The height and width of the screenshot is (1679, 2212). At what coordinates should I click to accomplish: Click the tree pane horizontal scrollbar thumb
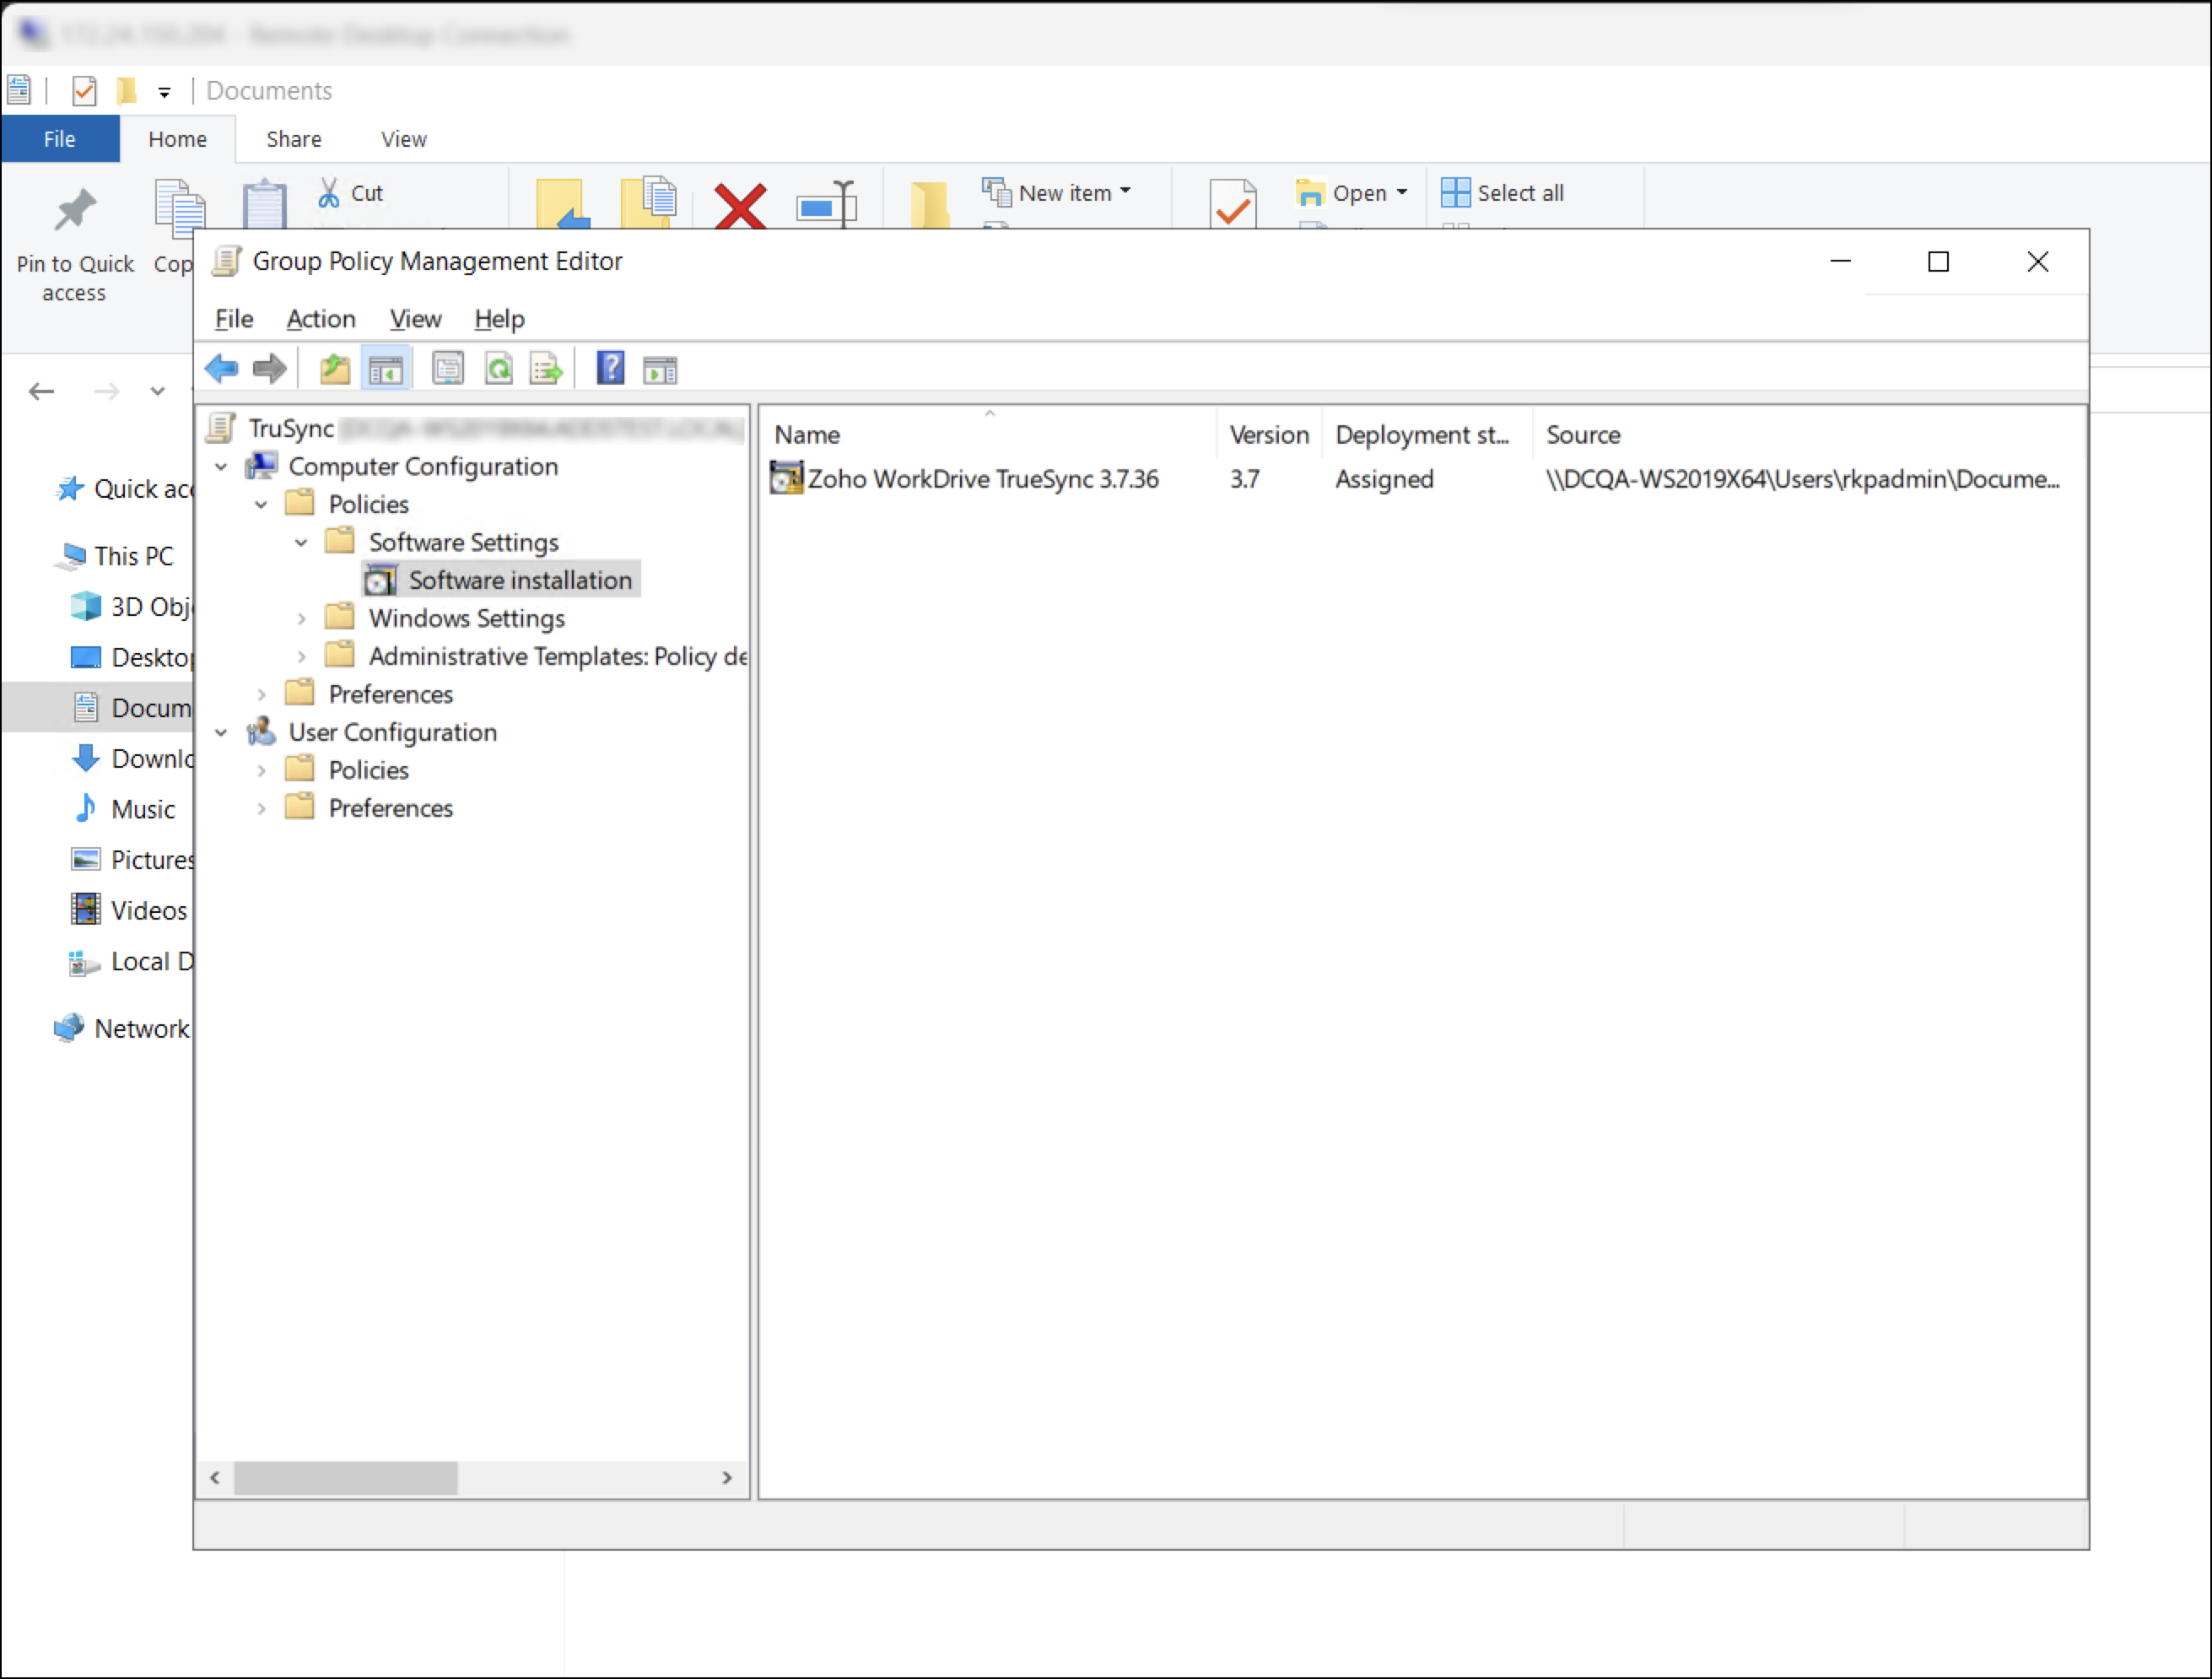[x=345, y=1477]
